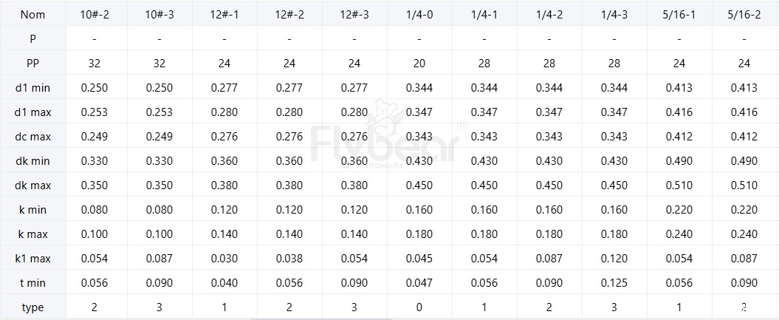Viewport: 779px width, 320px height.
Task: Click the 'type' row label
Action: (32, 307)
